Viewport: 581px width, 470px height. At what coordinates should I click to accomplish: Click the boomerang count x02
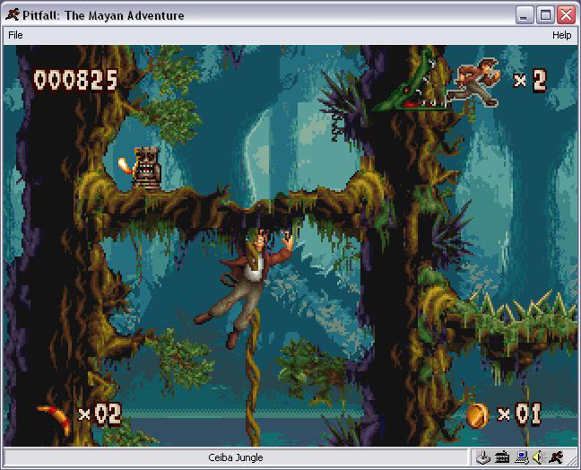click(100, 413)
